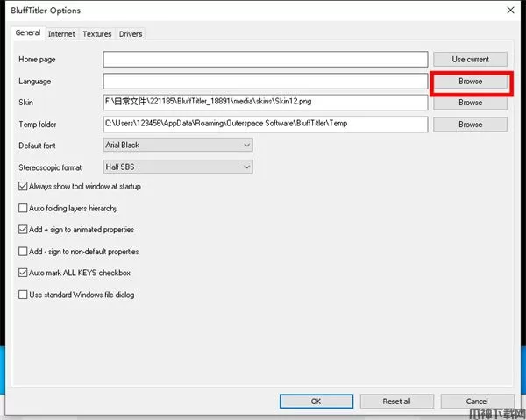Open the Drivers tab

tap(131, 34)
